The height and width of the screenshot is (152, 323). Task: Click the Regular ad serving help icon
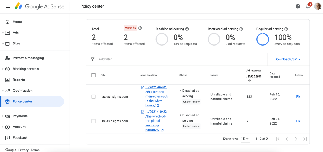[286, 29]
